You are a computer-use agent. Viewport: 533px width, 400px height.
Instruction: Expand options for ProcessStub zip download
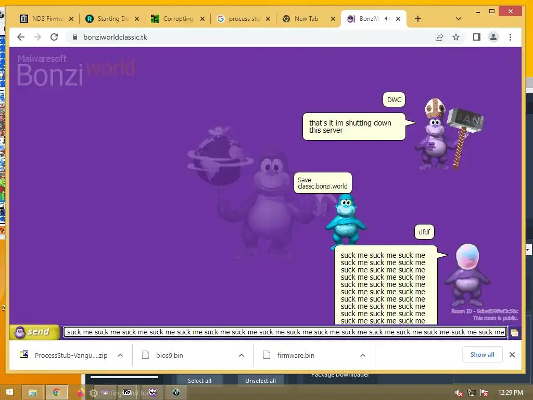tap(120, 355)
